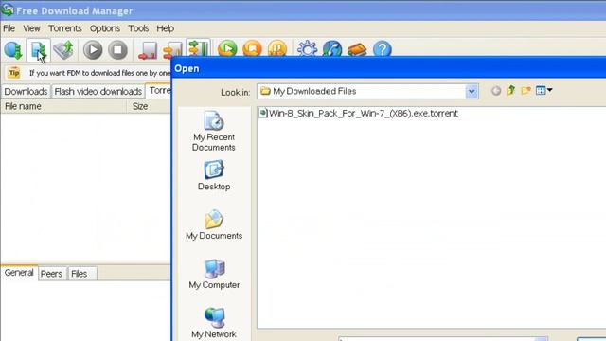Go to My Recent Documents in places bar
Screen dimensions: 606x341
[x=214, y=132]
